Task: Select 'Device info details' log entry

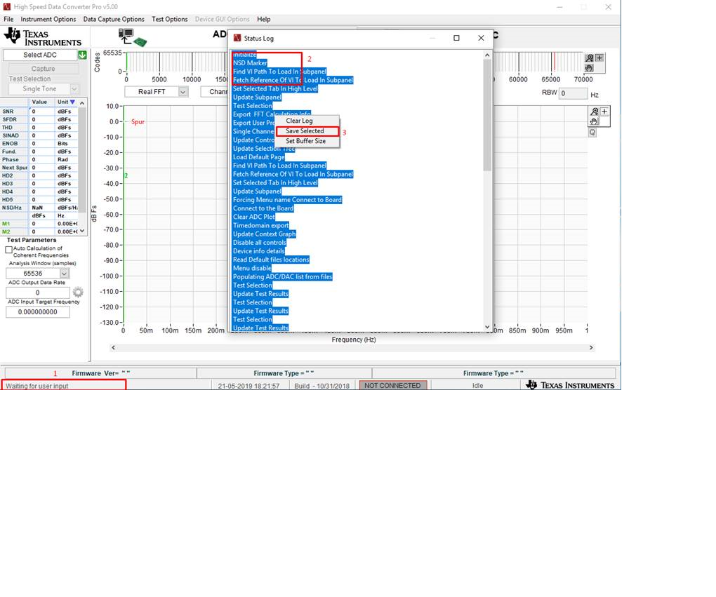Action: 258,251
